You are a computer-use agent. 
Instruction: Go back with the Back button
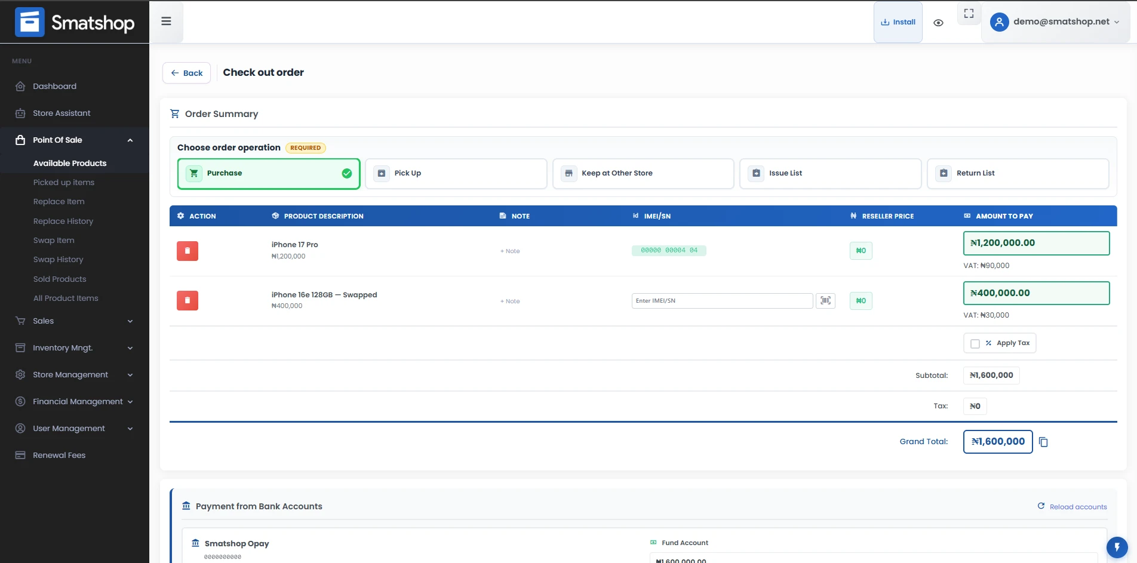click(x=186, y=73)
